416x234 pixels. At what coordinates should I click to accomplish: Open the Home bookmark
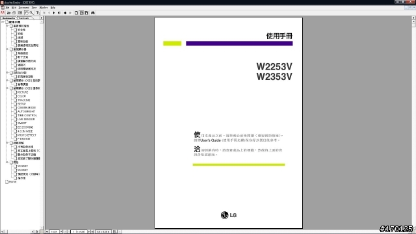point(13,182)
